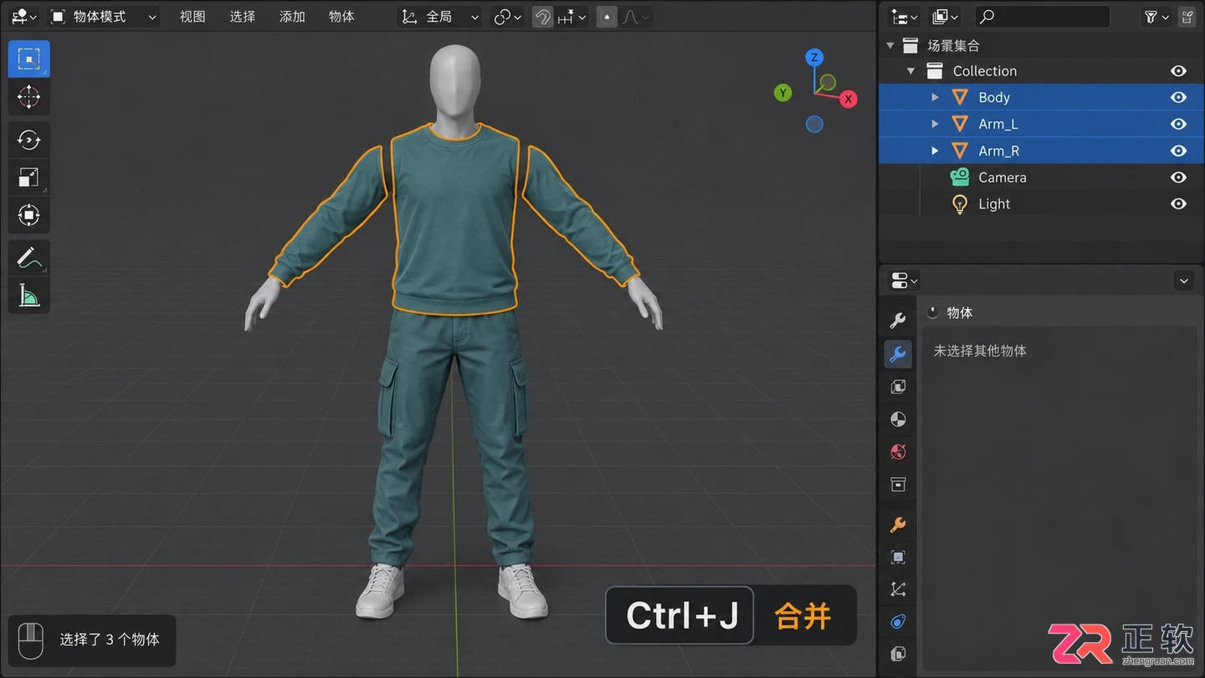
Task: Open the properties options dropdown arrow
Action: [x=1183, y=280]
